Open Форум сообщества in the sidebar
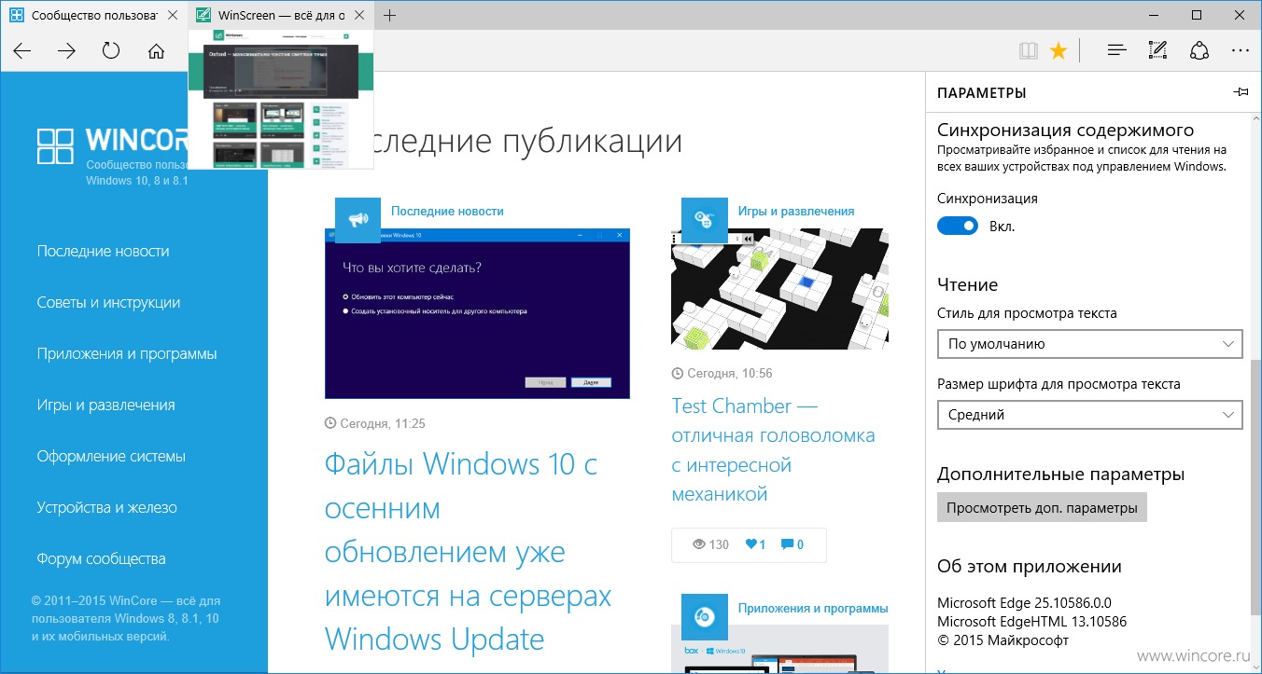This screenshot has width=1262, height=674. pyautogui.click(x=102, y=558)
